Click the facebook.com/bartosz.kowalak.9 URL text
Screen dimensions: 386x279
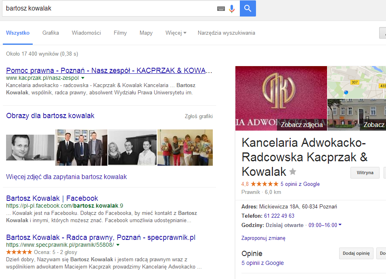click(x=65, y=206)
